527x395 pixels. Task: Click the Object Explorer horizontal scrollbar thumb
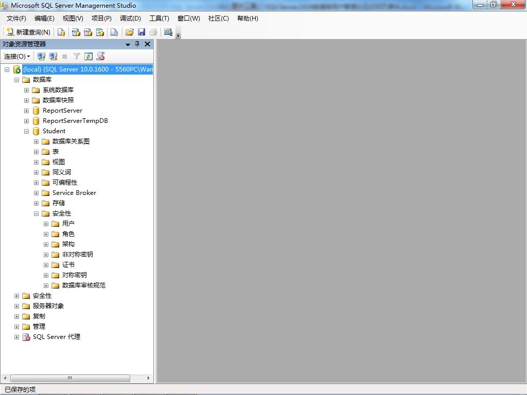[x=70, y=378]
